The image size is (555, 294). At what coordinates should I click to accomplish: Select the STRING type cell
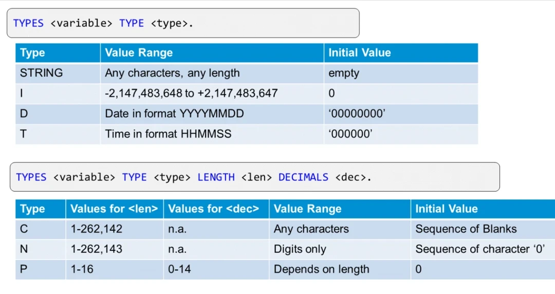(41, 73)
